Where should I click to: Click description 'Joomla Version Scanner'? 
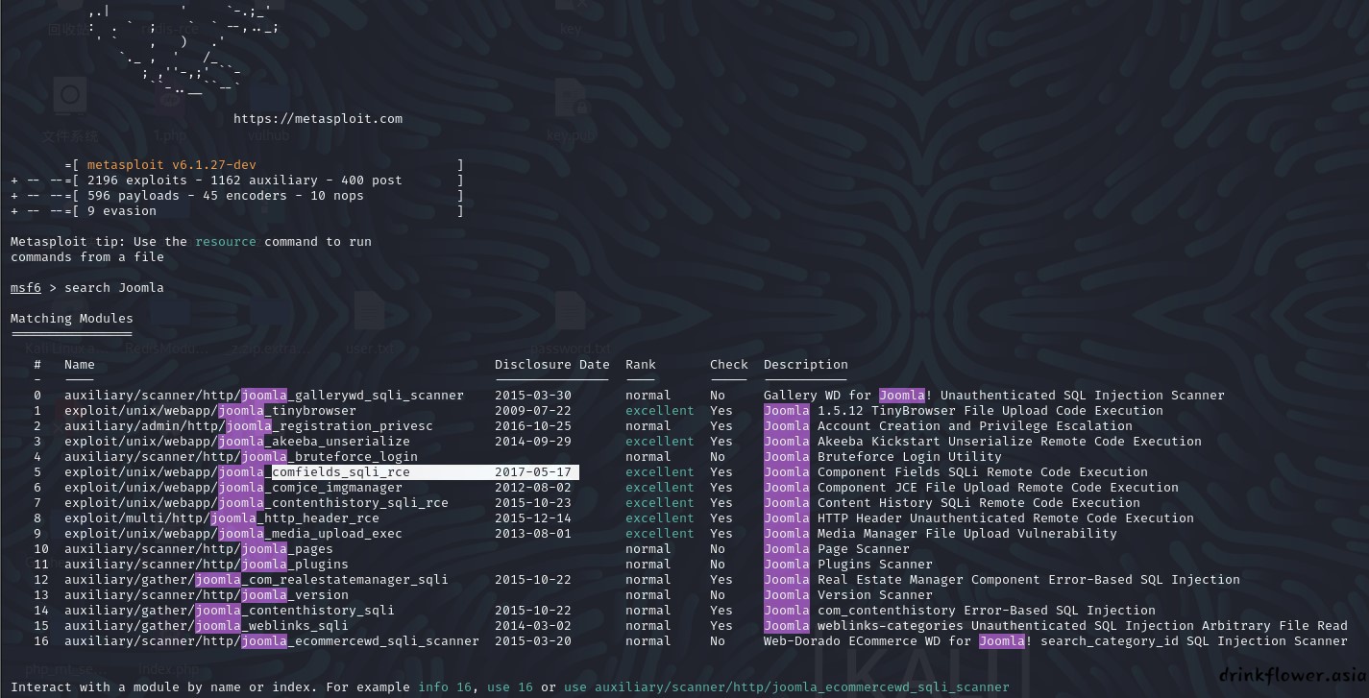[x=848, y=595]
